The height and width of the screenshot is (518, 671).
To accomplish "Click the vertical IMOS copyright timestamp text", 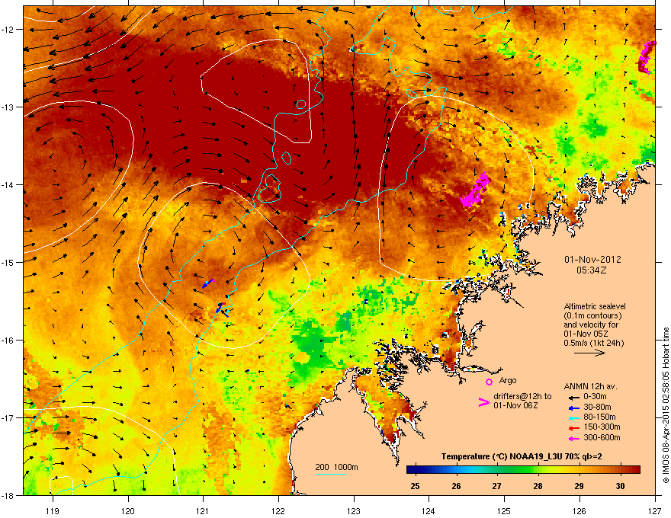I will click(x=666, y=405).
